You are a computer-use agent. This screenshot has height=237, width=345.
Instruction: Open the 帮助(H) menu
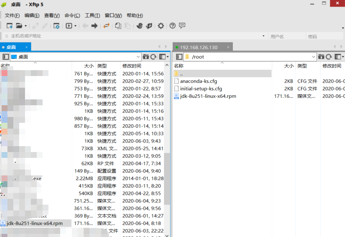click(x=135, y=15)
